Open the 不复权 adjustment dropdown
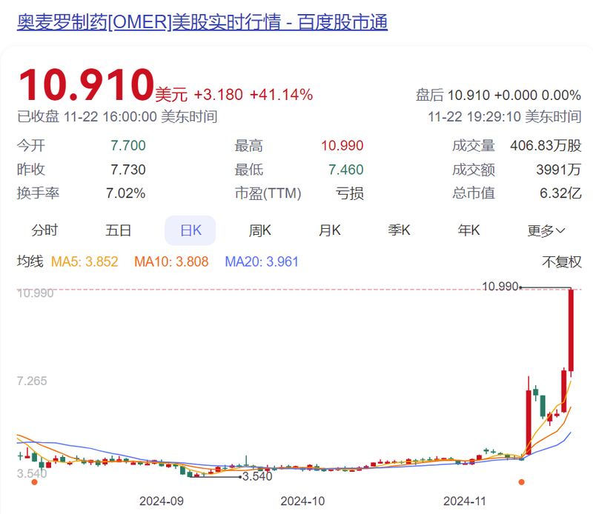Image resolution: width=593 pixels, height=514 pixels. [562, 261]
